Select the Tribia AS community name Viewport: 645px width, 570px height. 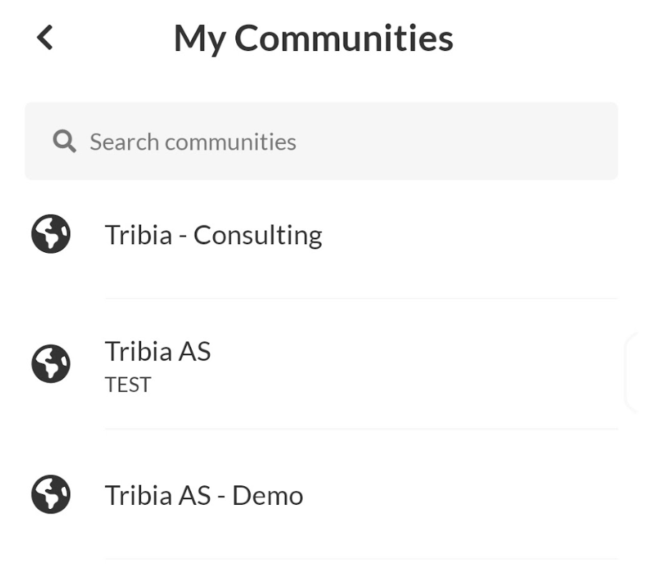pyautogui.click(x=157, y=352)
